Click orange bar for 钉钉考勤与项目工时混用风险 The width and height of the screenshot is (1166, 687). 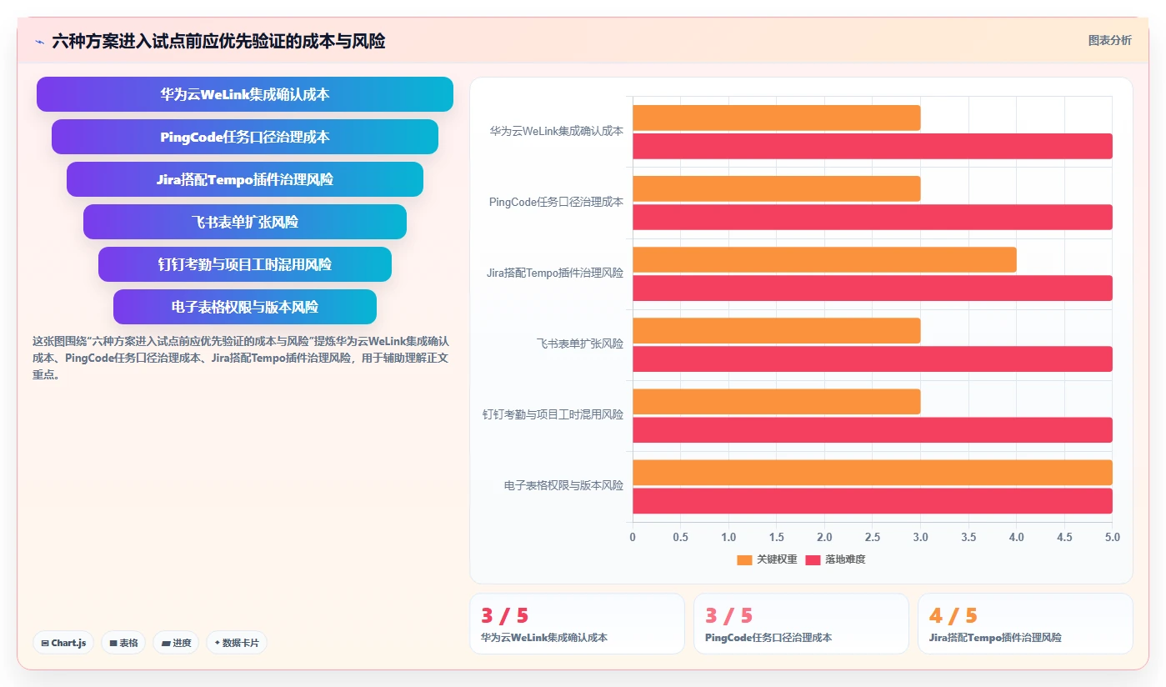776,401
